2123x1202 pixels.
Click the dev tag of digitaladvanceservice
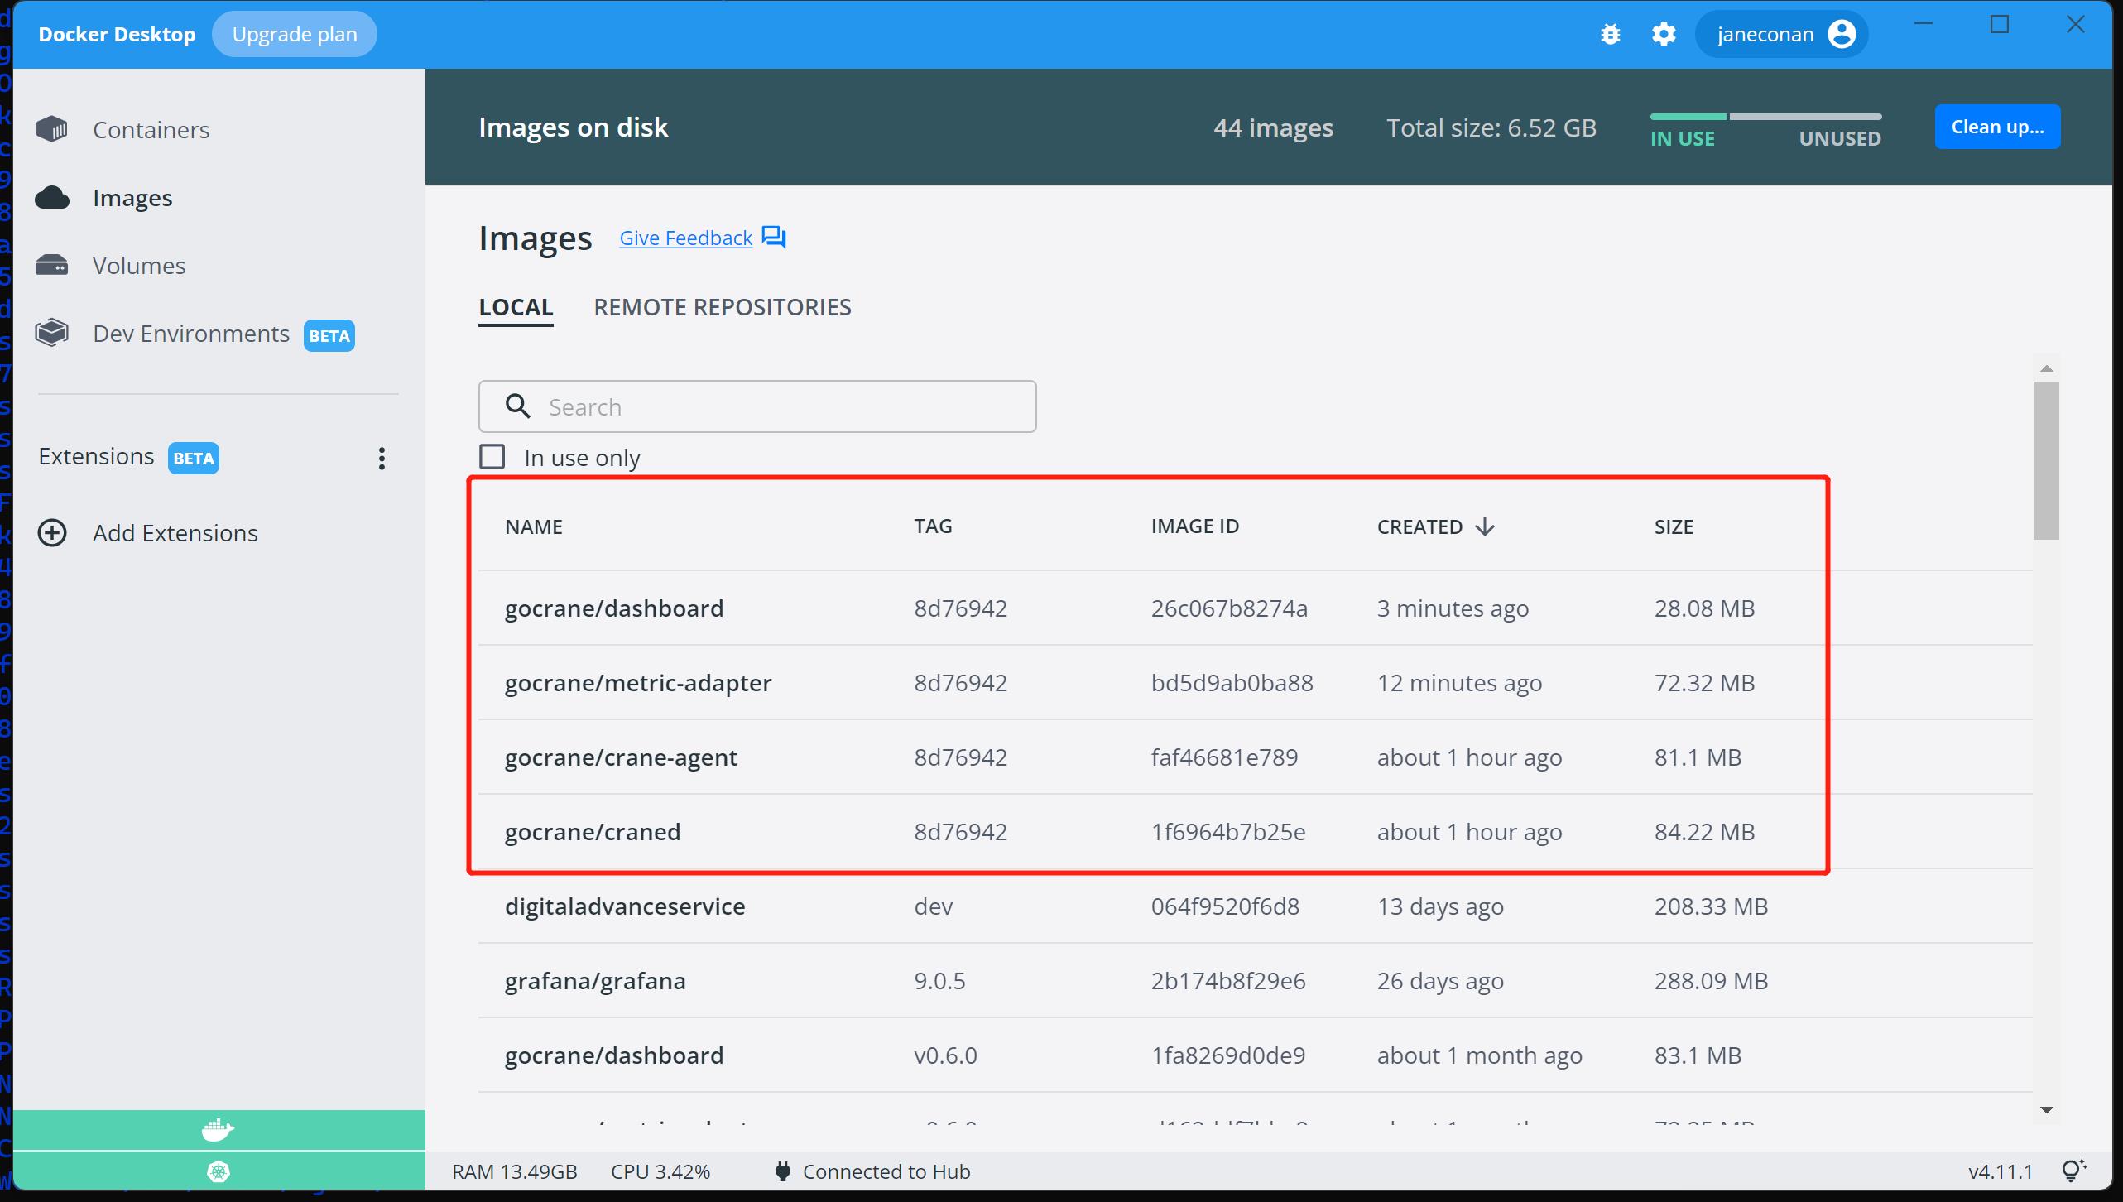933,906
